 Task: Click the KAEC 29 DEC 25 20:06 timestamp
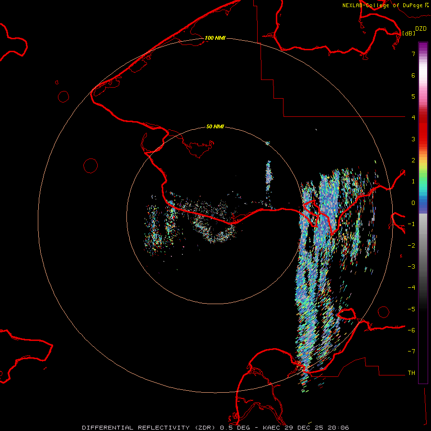(x=306, y=428)
